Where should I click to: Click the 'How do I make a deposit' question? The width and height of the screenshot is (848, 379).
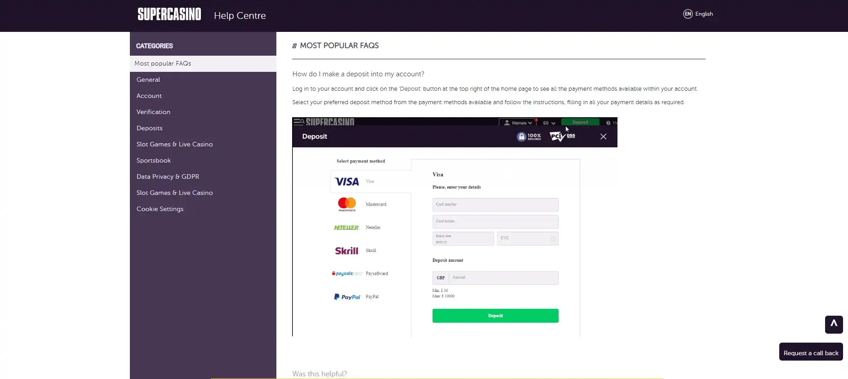point(358,74)
